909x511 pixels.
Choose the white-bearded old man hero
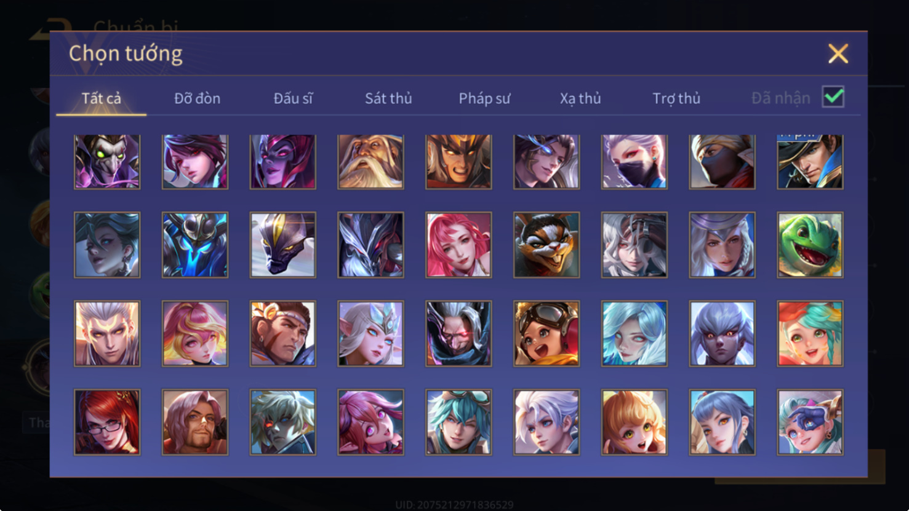[370, 162]
